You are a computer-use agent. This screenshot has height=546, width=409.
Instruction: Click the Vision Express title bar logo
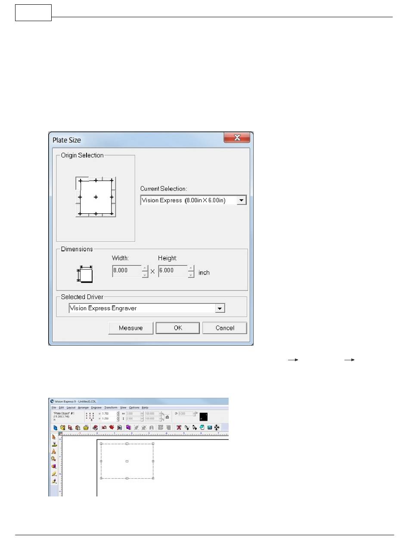52,401
